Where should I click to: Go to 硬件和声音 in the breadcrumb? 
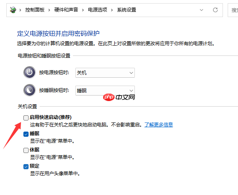coord(66,10)
